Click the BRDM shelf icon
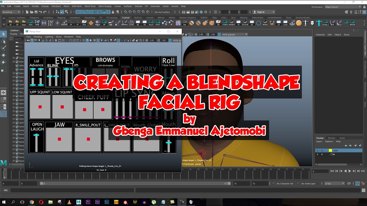The width and height of the screenshot is (367, 206). (x=352, y=23)
